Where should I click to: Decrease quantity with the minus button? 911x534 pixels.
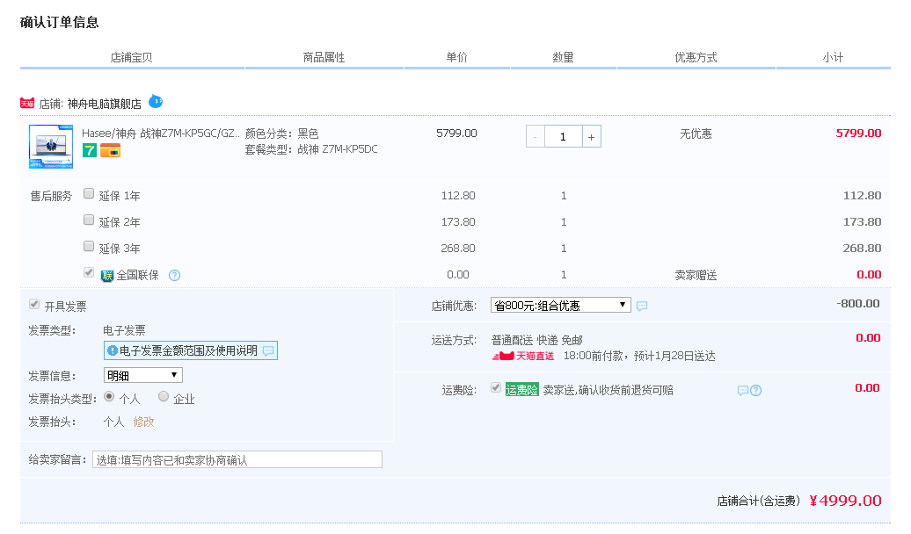(536, 137)
